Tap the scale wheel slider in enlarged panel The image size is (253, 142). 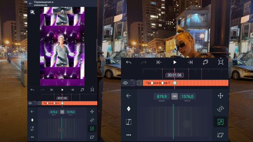pos(174,121)
